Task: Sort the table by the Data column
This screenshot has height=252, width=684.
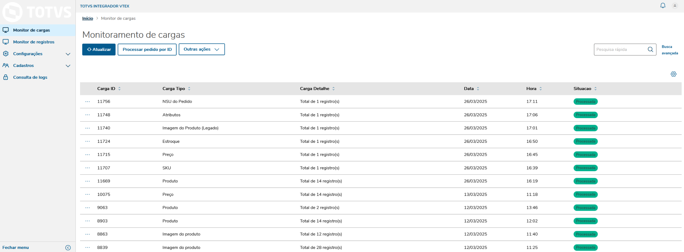Action: (478, 89)
